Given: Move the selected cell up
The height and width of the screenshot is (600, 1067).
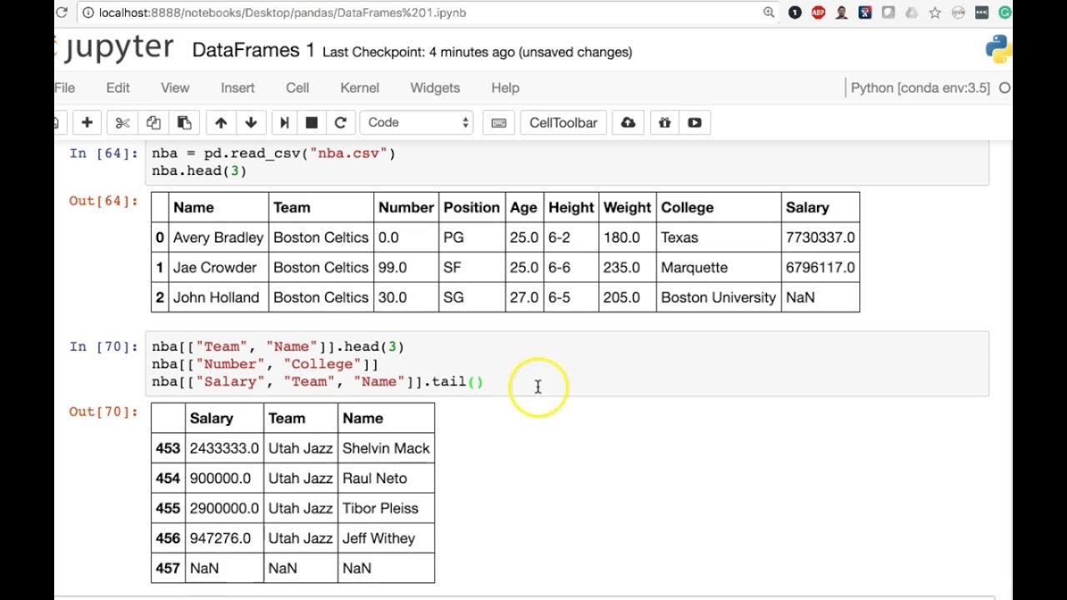Looking at the screenshot, I should point(221,122).
